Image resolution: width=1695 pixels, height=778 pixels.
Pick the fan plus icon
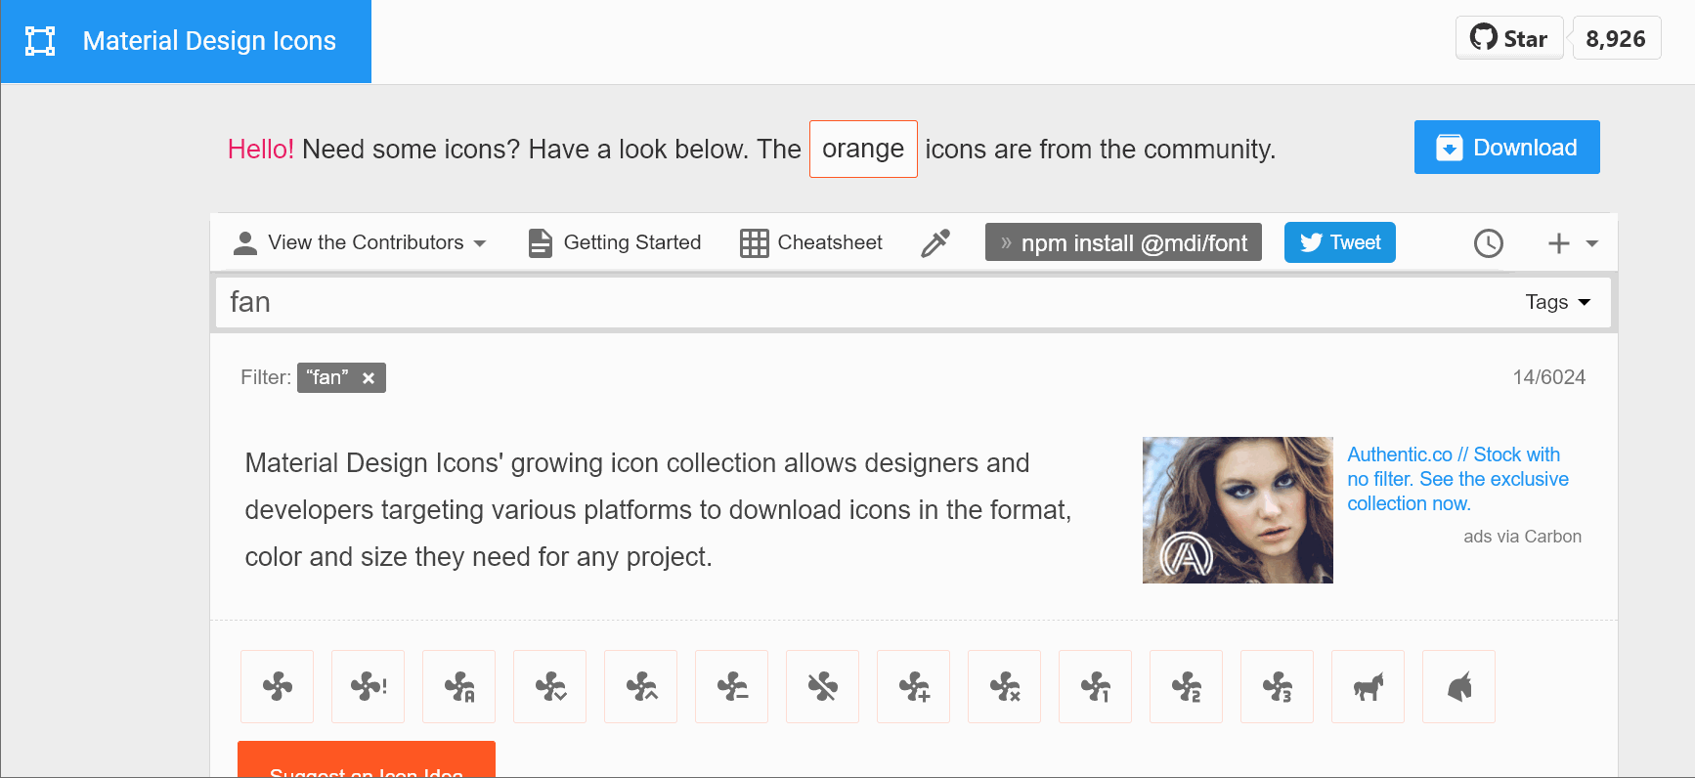pos(913,687)
